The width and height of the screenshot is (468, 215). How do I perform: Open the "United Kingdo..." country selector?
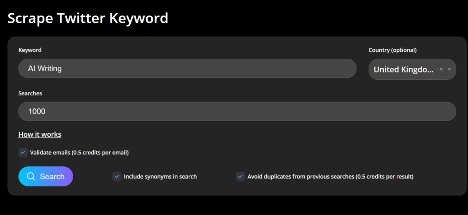[x=402, y=69]
